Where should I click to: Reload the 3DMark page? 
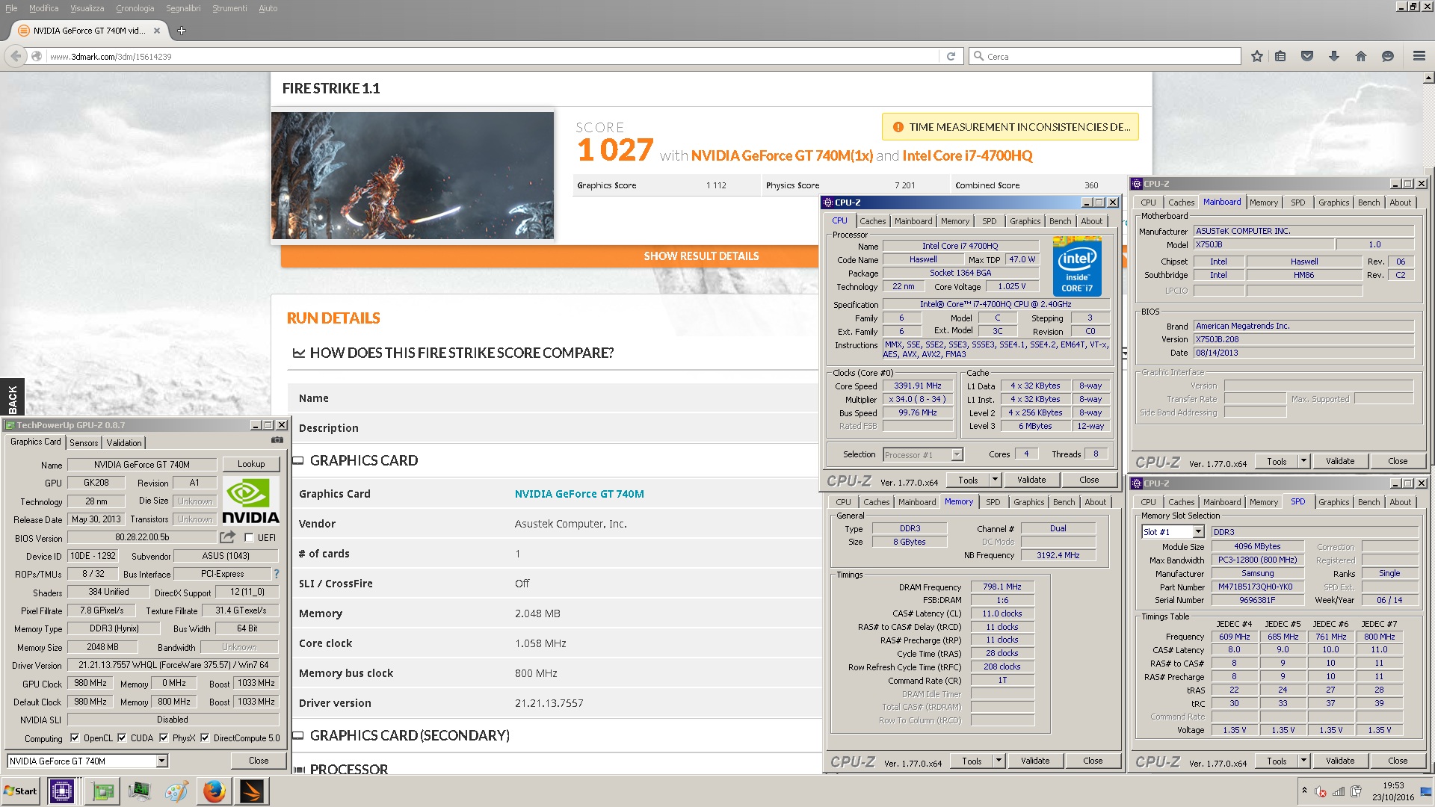[x=951, y=56]
